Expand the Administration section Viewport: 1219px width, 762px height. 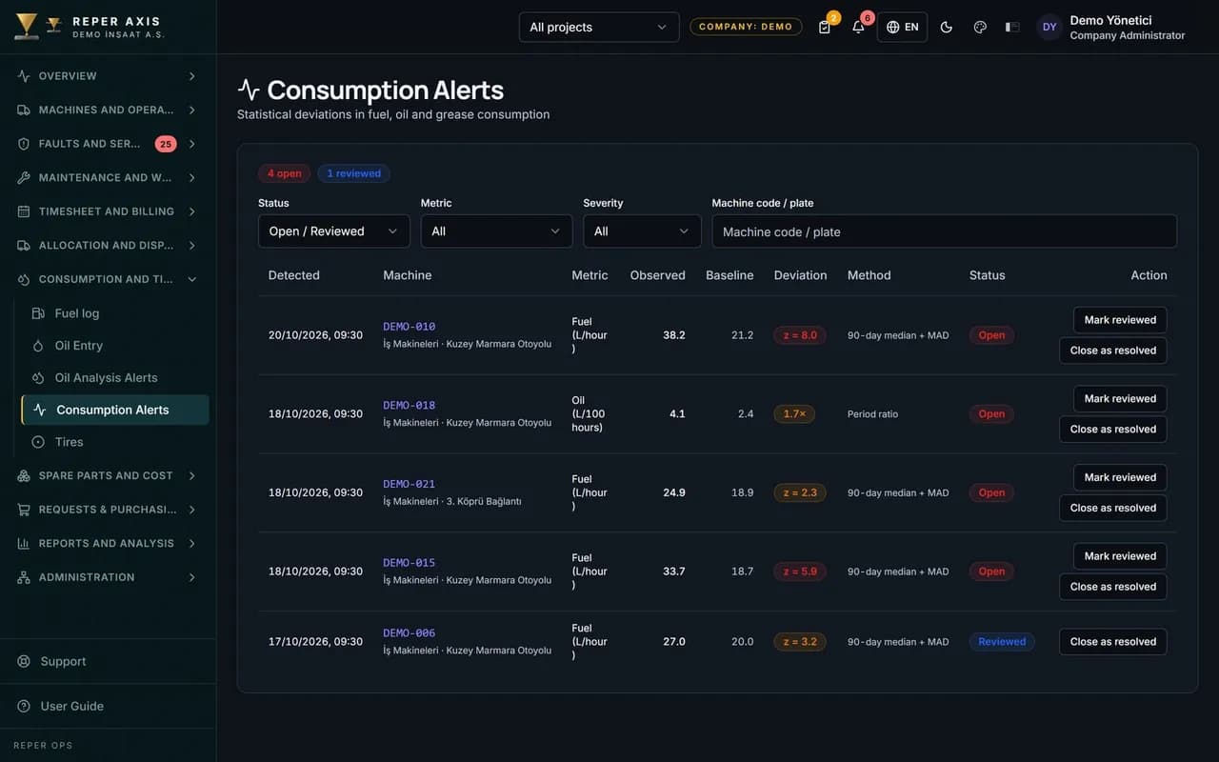108,577
